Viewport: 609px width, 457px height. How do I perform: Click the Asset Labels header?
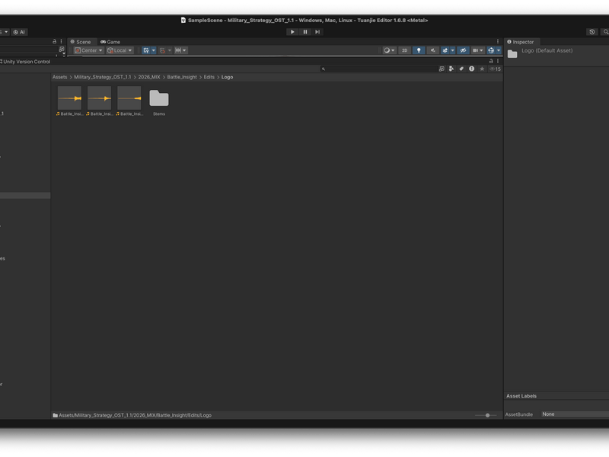pyautogui.click(x=521, y=395)
